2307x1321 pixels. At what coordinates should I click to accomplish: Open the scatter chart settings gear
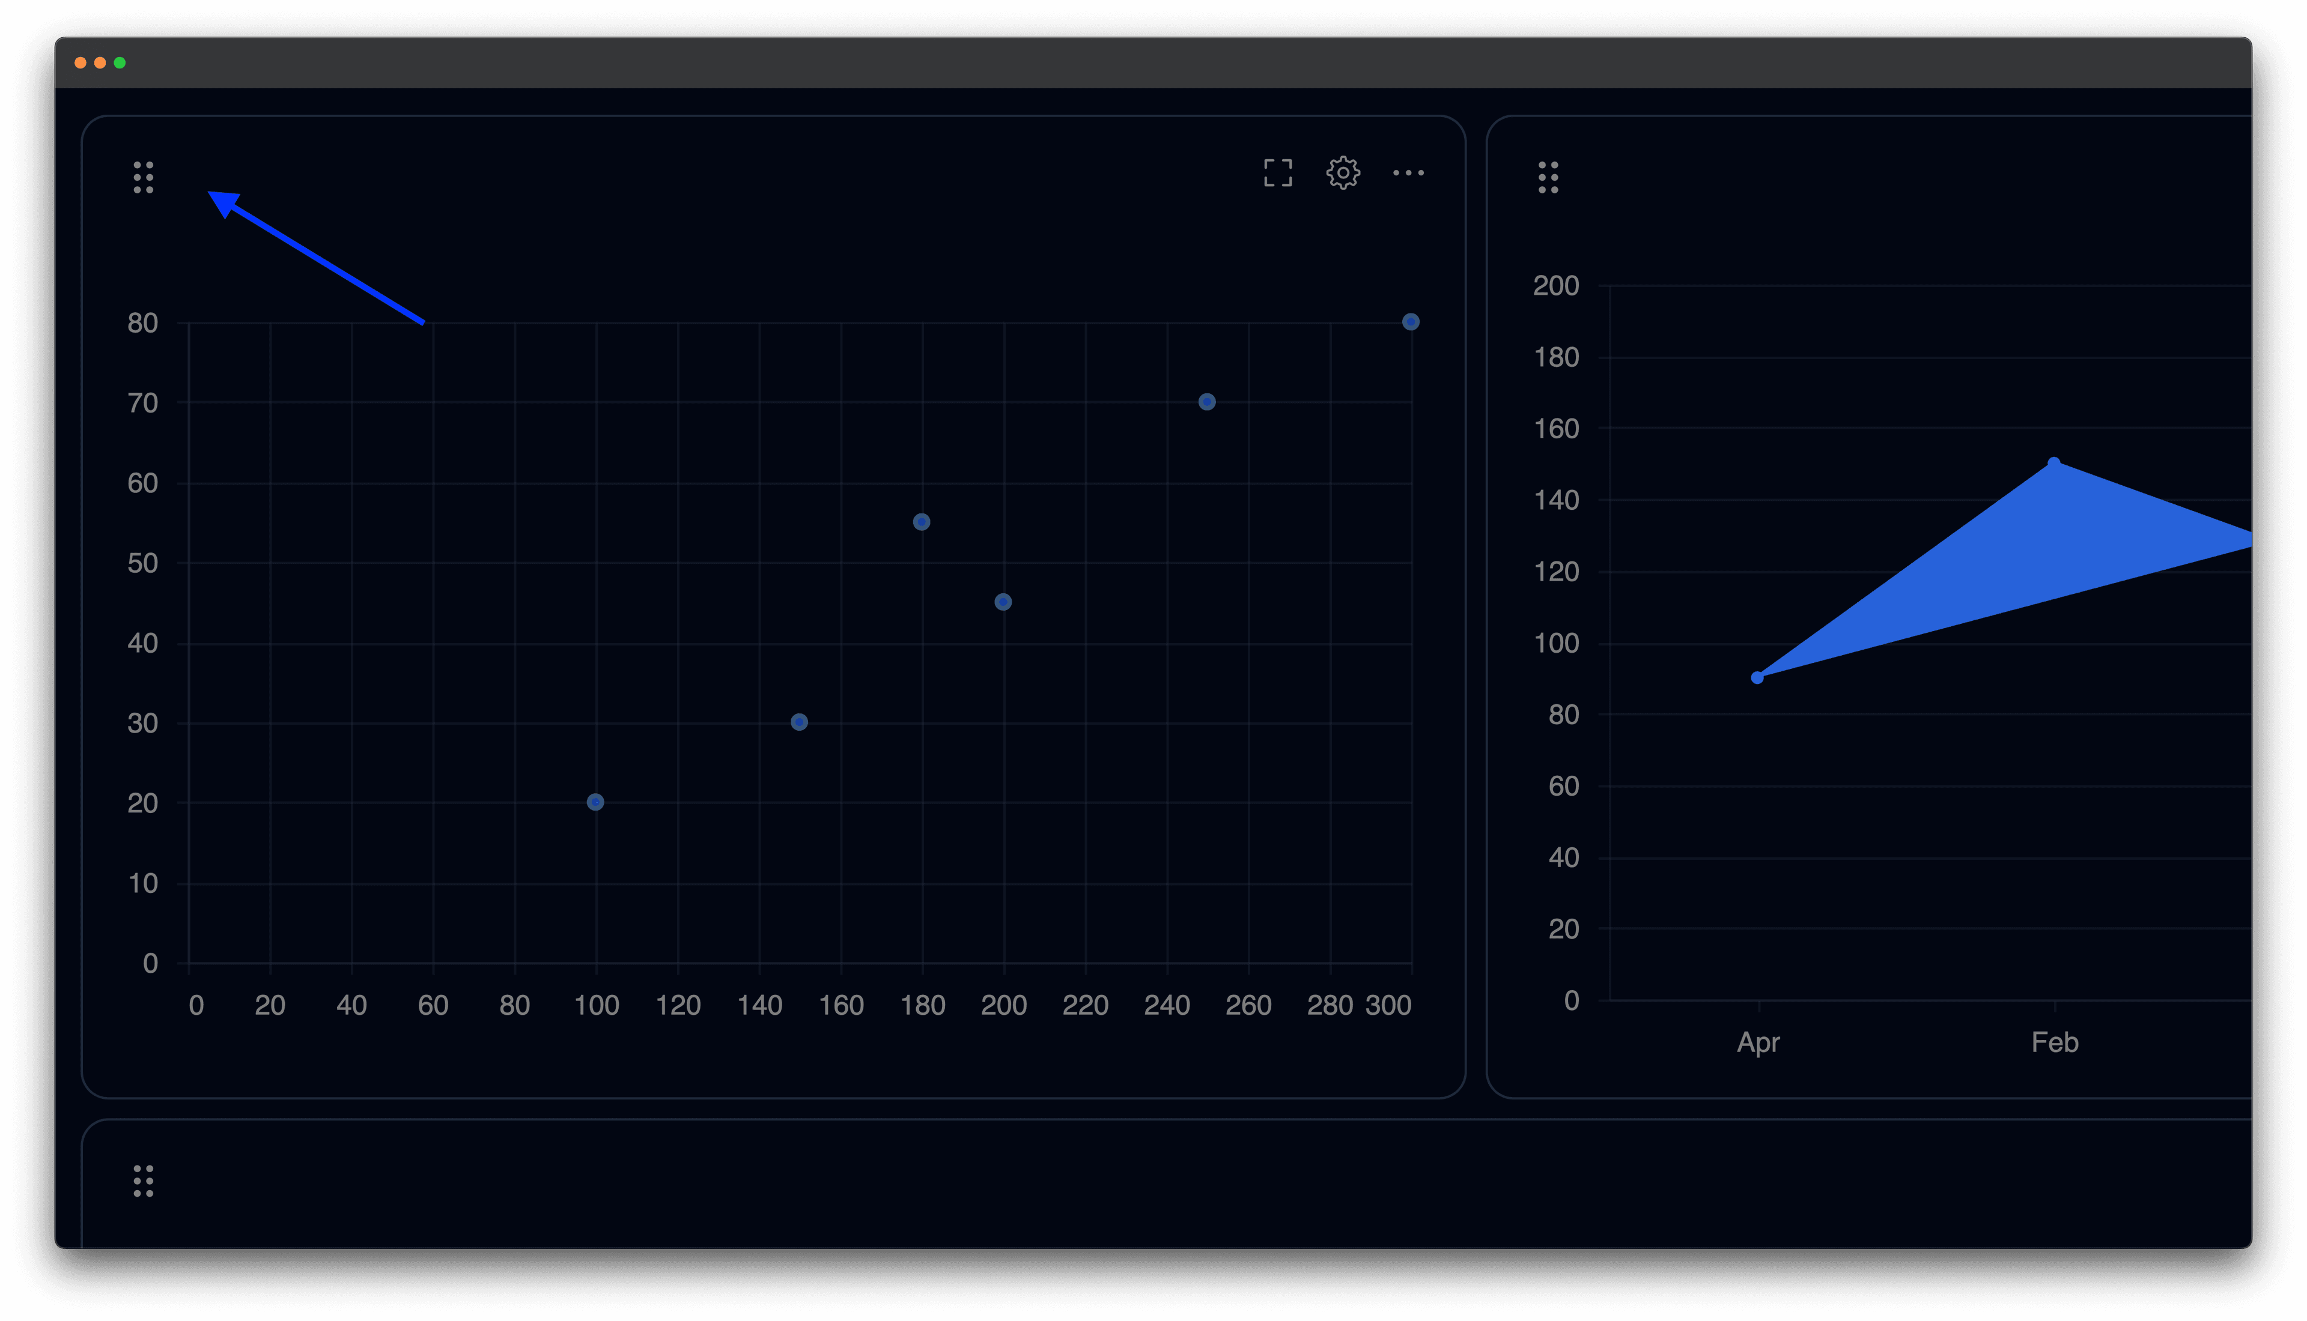pos(1343,172)
